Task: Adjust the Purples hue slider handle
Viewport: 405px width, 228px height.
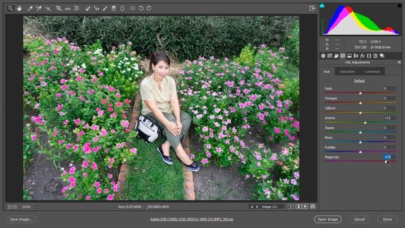Action: tap(361, 152)
